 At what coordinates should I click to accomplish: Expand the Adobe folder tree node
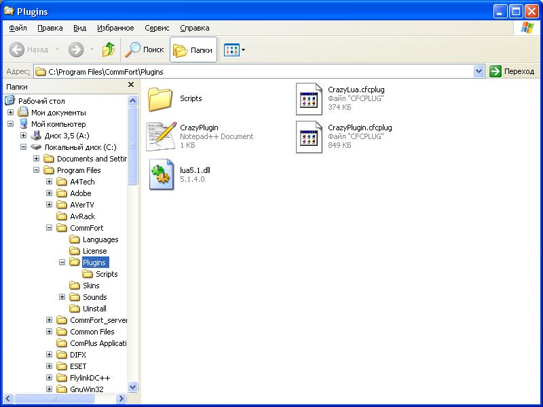point(50,193)
